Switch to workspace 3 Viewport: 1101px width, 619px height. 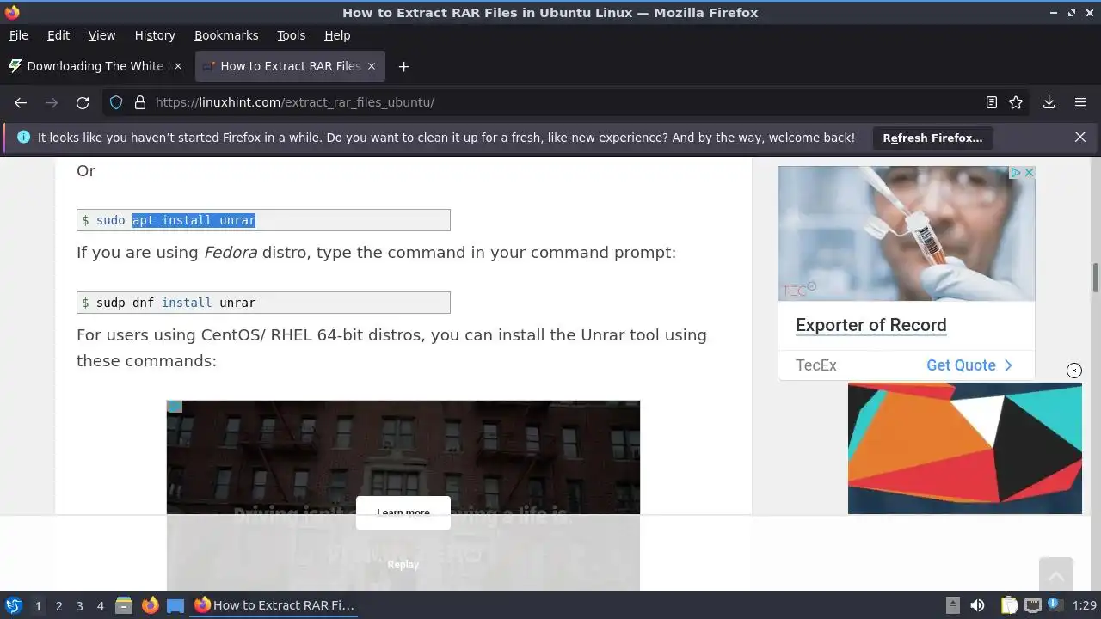pyautogui.click(x=79, y=606)
